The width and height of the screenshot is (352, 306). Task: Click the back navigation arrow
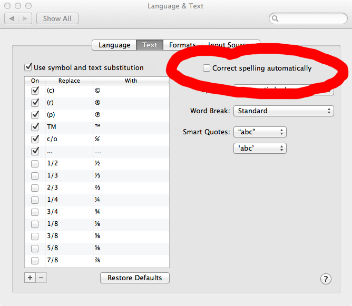pos(12,18)
